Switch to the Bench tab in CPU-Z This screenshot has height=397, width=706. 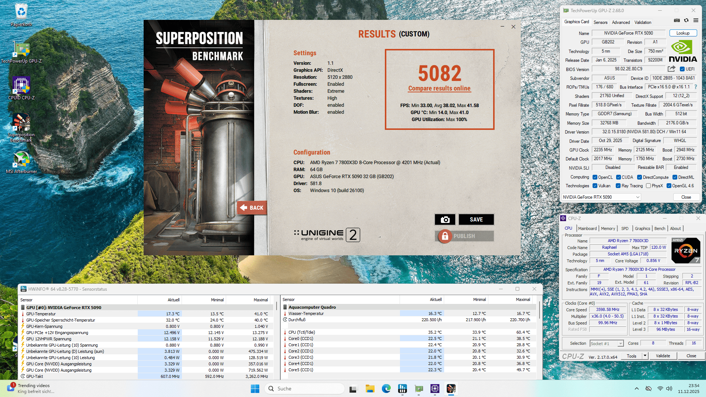tap(660, 228)
